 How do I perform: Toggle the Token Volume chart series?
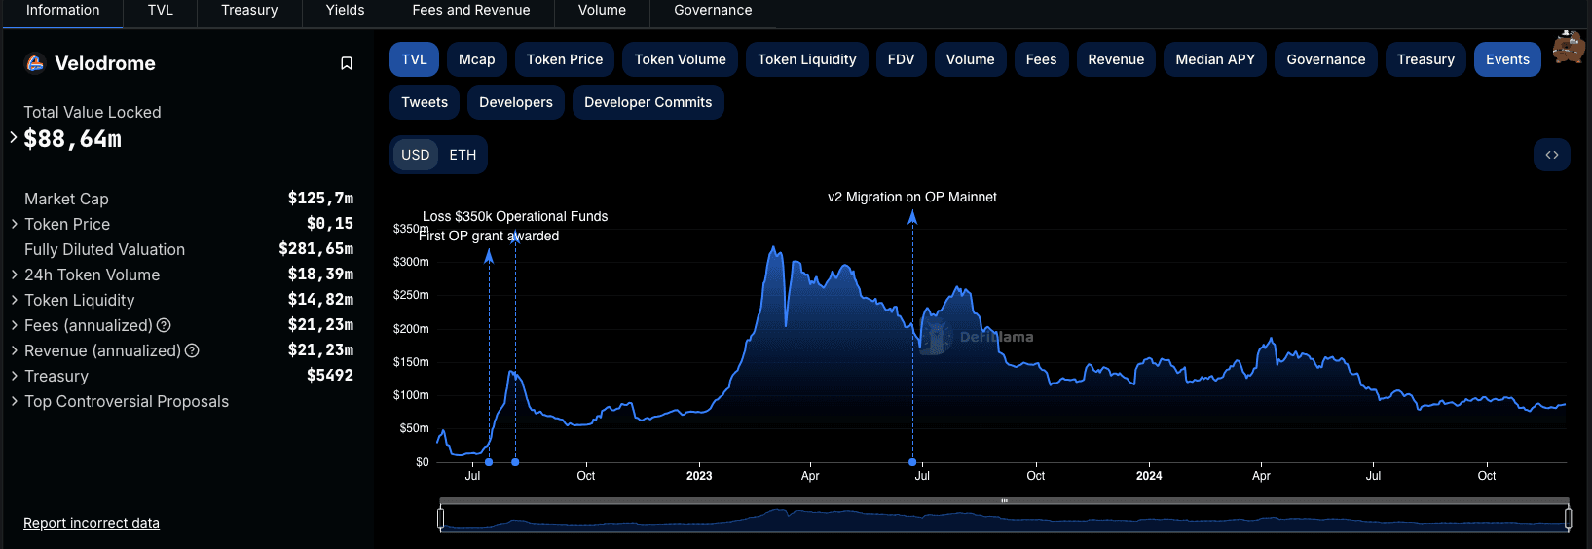681,59
